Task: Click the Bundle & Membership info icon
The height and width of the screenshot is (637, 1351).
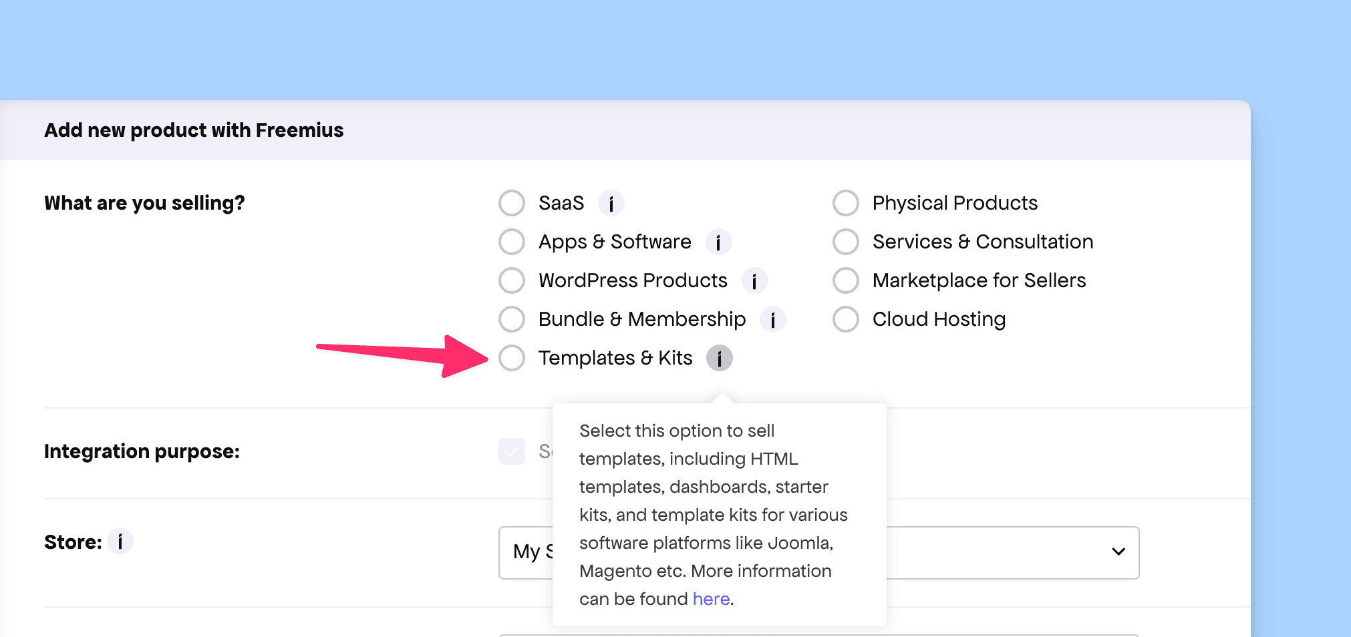Action: (x=772, y=319)
